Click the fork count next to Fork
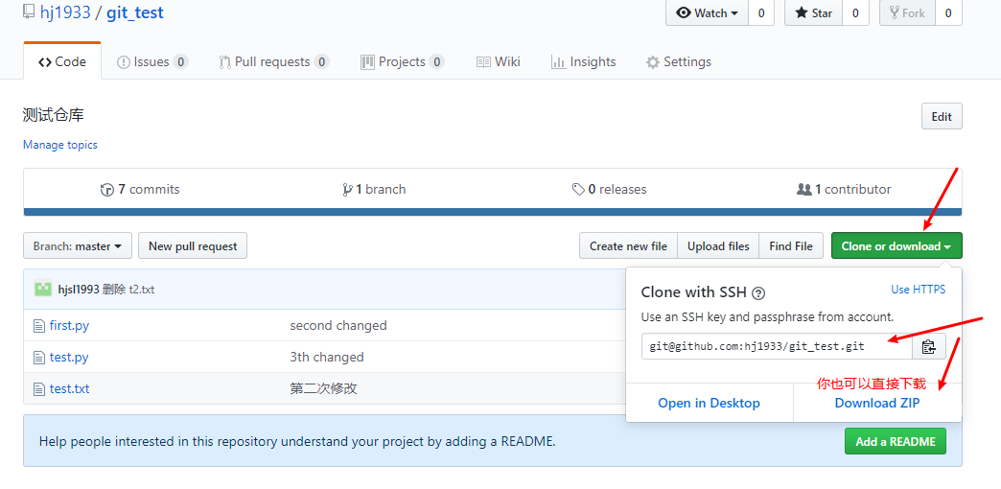1001x489 pixels. point(948,12)
